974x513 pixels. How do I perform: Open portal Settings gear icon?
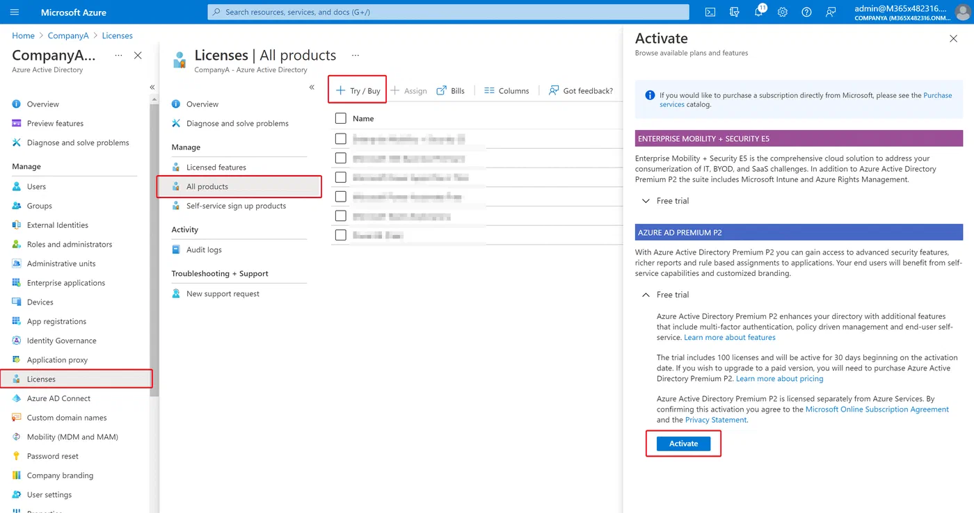783,12
